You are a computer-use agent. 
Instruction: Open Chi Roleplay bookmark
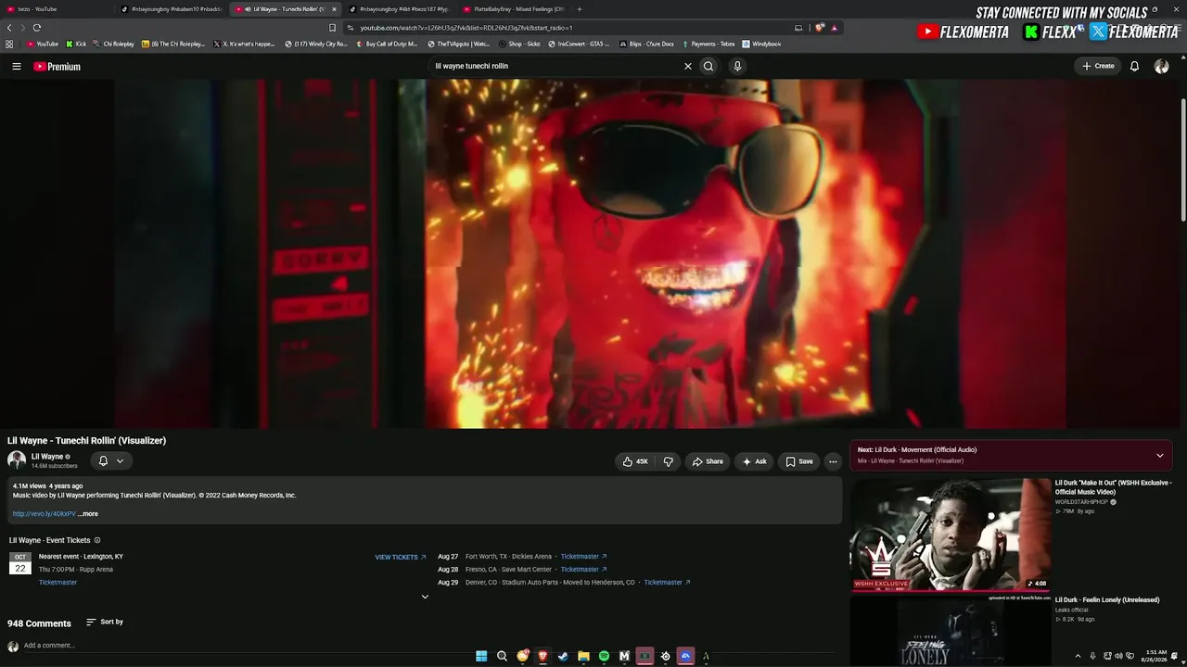[113, 44]
